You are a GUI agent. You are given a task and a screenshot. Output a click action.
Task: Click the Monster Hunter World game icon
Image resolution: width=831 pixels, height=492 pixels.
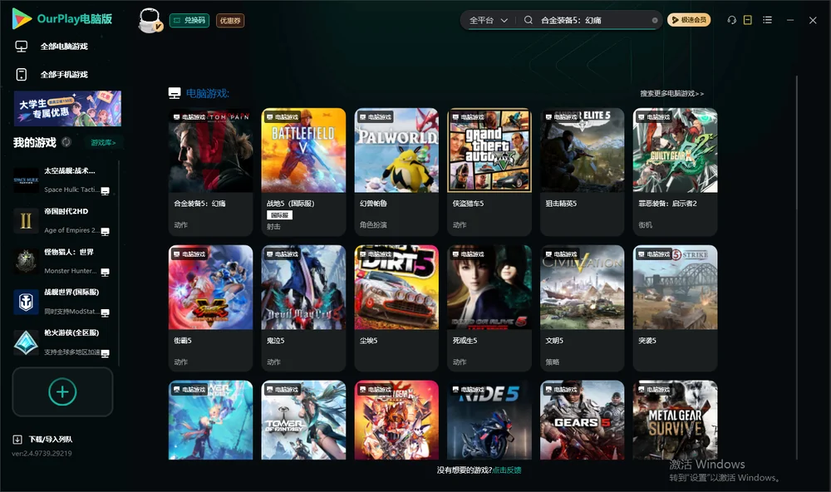pyautogui.click(x=26, y=261)
